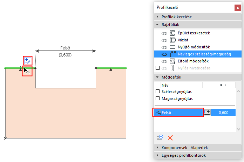Click the offset modifier pet-palette icon
The image size is (244, 162).
(28, 61)
